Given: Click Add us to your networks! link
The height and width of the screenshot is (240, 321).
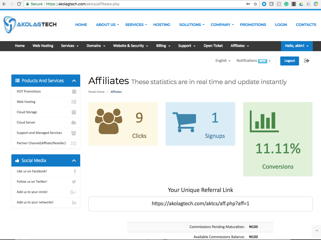Looking at the screenshot, I should pyautogui.click(x=35, y=202).
